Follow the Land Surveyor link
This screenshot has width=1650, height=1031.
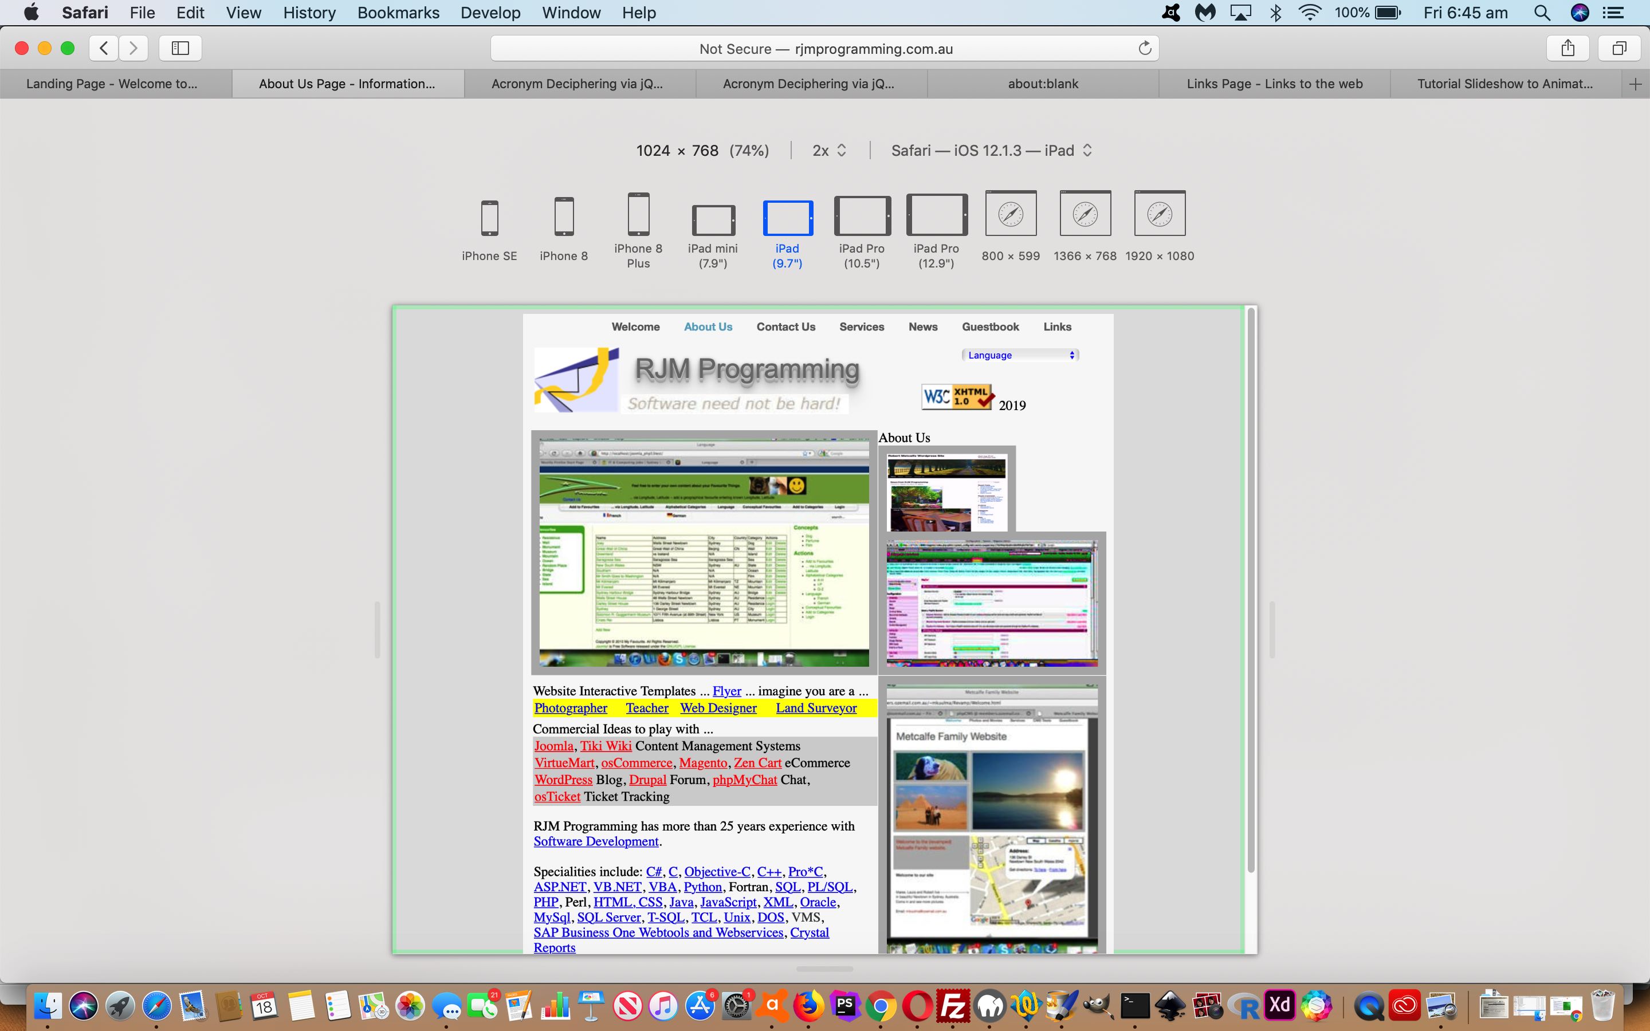816,708
